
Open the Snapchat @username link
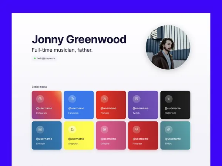(x=76, y=139)
